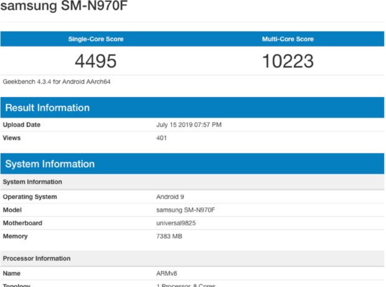Select memory value '7383 MB'
Screen dimensions: 386x287
(x=169, y=237)
